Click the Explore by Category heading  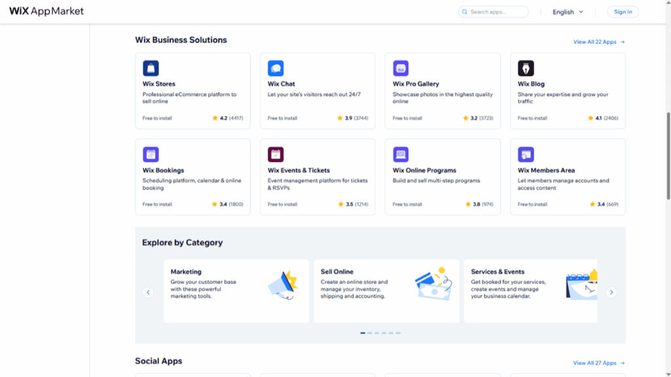coord(182,243)
